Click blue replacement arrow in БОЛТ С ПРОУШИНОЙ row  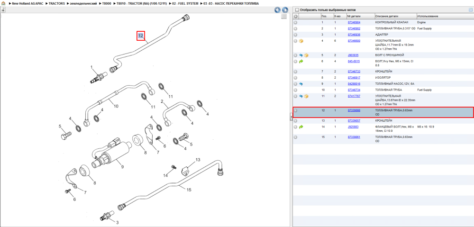pyautogui.click(x=301, y=55)
